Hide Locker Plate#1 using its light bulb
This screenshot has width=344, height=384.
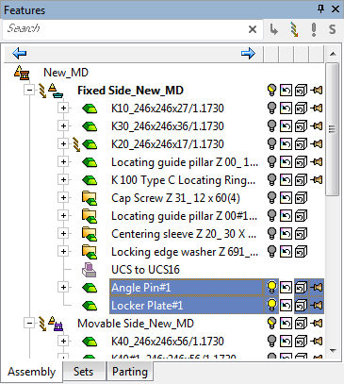coord(271,306)
